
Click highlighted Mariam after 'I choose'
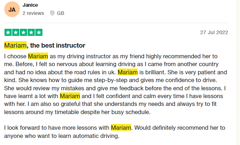coord(38,56)
